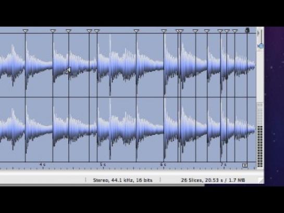Click the '5 s' label on time ruler
The width and height of the screenshot is (284, 213).
[103, 165]
